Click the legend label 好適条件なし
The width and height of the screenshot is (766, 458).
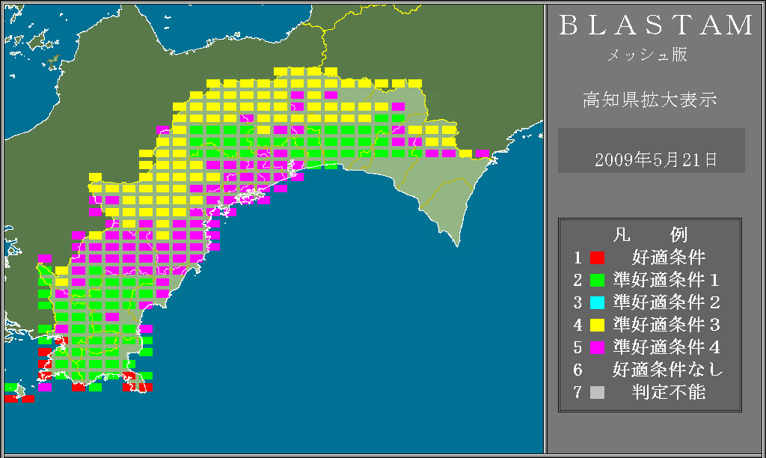(668, 370)
